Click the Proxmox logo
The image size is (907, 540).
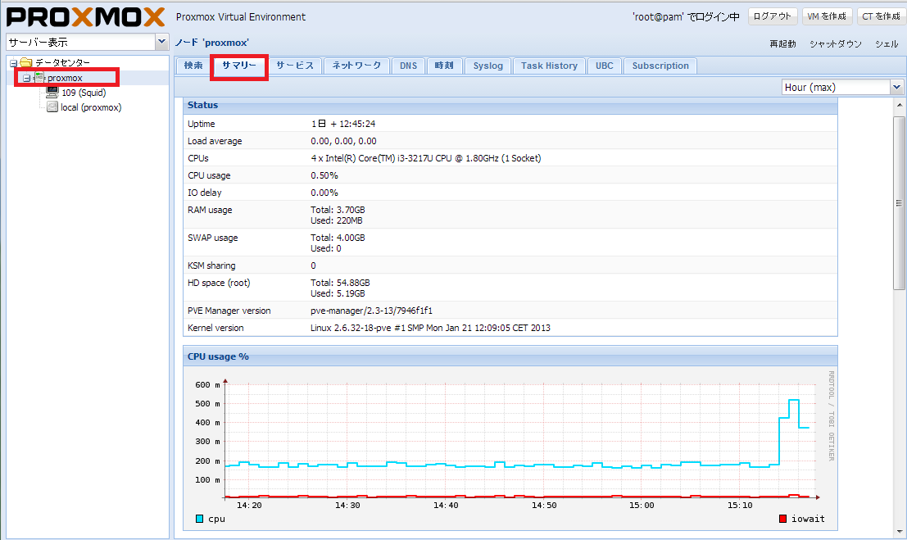pyautogui.click(x=85, y=17)
